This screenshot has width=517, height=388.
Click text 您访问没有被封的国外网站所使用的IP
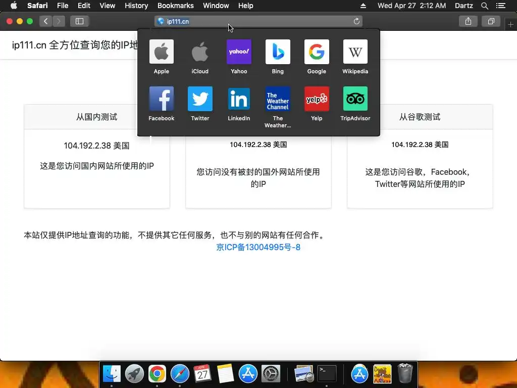tap(258, 178)
